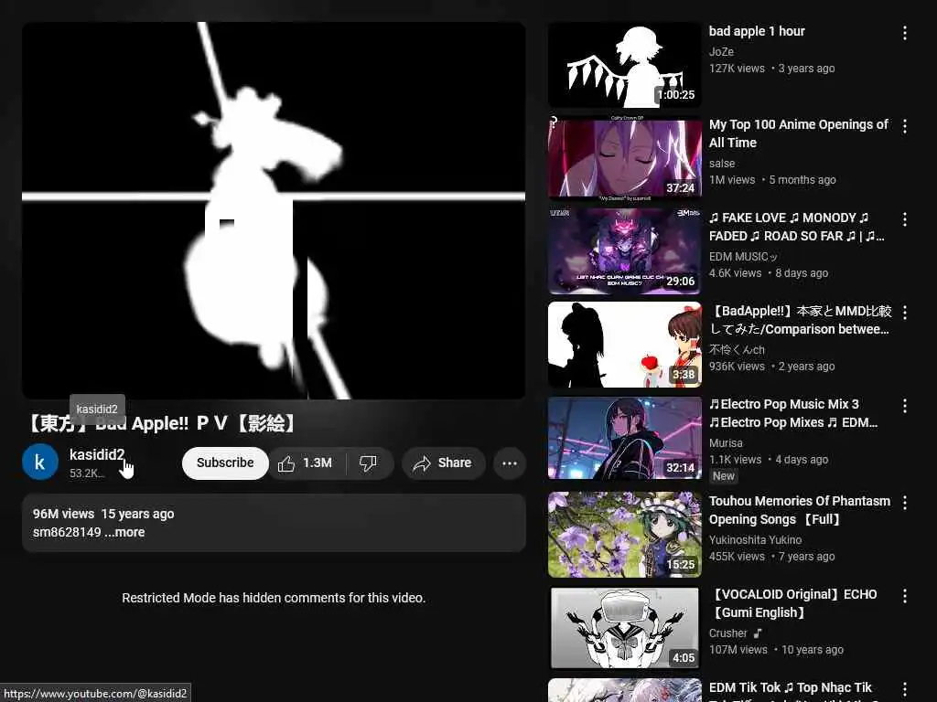Screen dimensions: 937x702
Task: Open FAKE LOVE MONODY mix thumbnail
Action: pyautogui.click(x=624, y=251)
